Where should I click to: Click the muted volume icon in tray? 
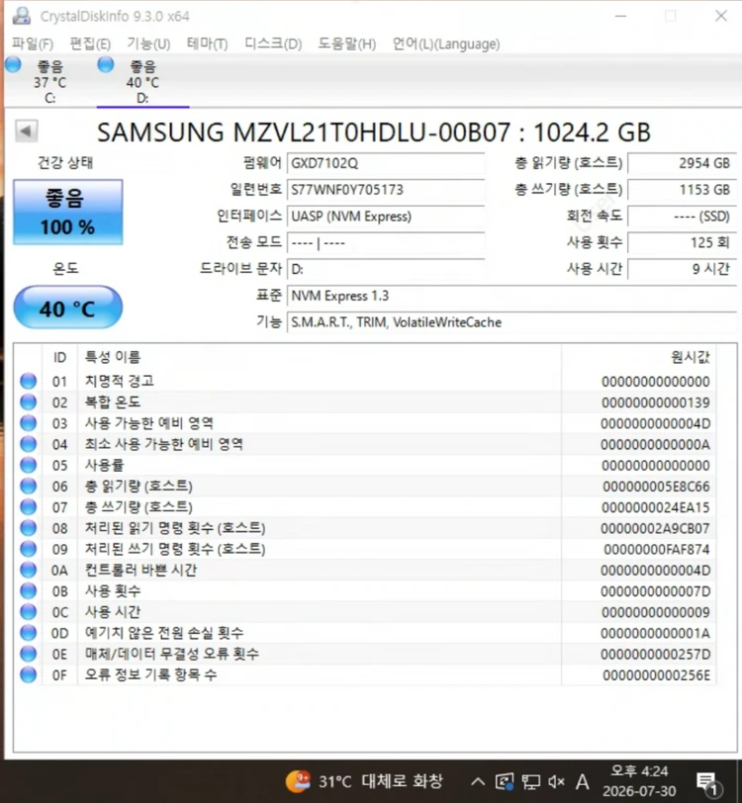point(556,781)
